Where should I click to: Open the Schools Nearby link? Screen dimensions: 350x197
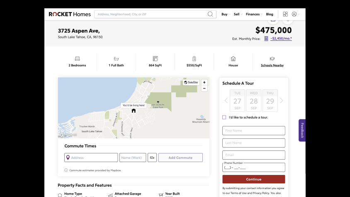[272, 65]
